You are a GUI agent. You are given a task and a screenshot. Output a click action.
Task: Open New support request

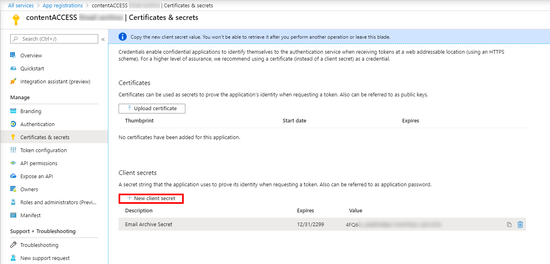45,258
